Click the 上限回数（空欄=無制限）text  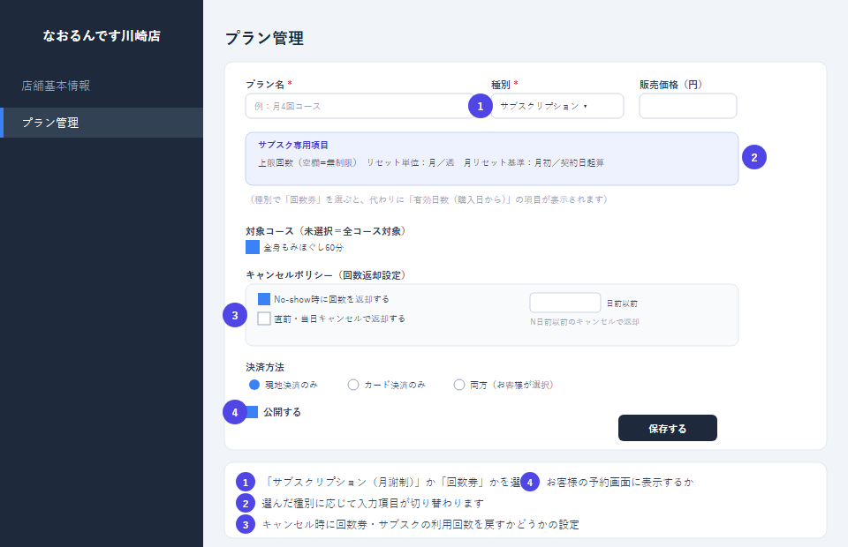[x=307, y=162]
